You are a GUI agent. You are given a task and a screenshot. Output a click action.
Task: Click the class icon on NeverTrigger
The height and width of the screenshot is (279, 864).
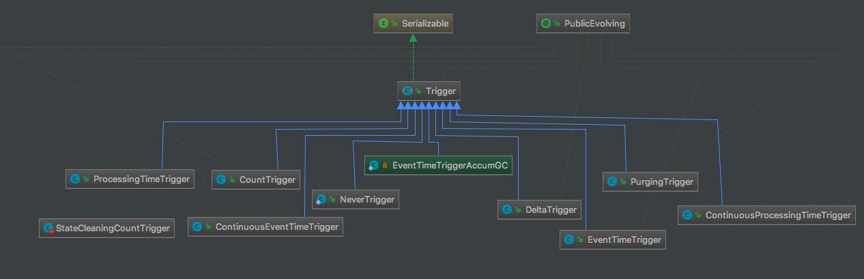(321, 199)
